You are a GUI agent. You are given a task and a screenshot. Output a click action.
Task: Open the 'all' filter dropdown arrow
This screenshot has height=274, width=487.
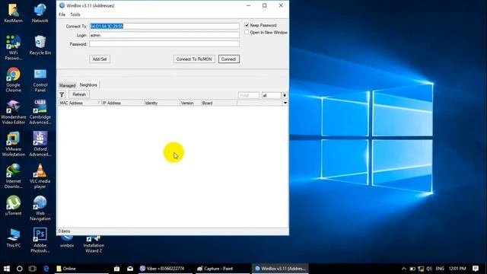pyautogui.click(x=284, y=95)
